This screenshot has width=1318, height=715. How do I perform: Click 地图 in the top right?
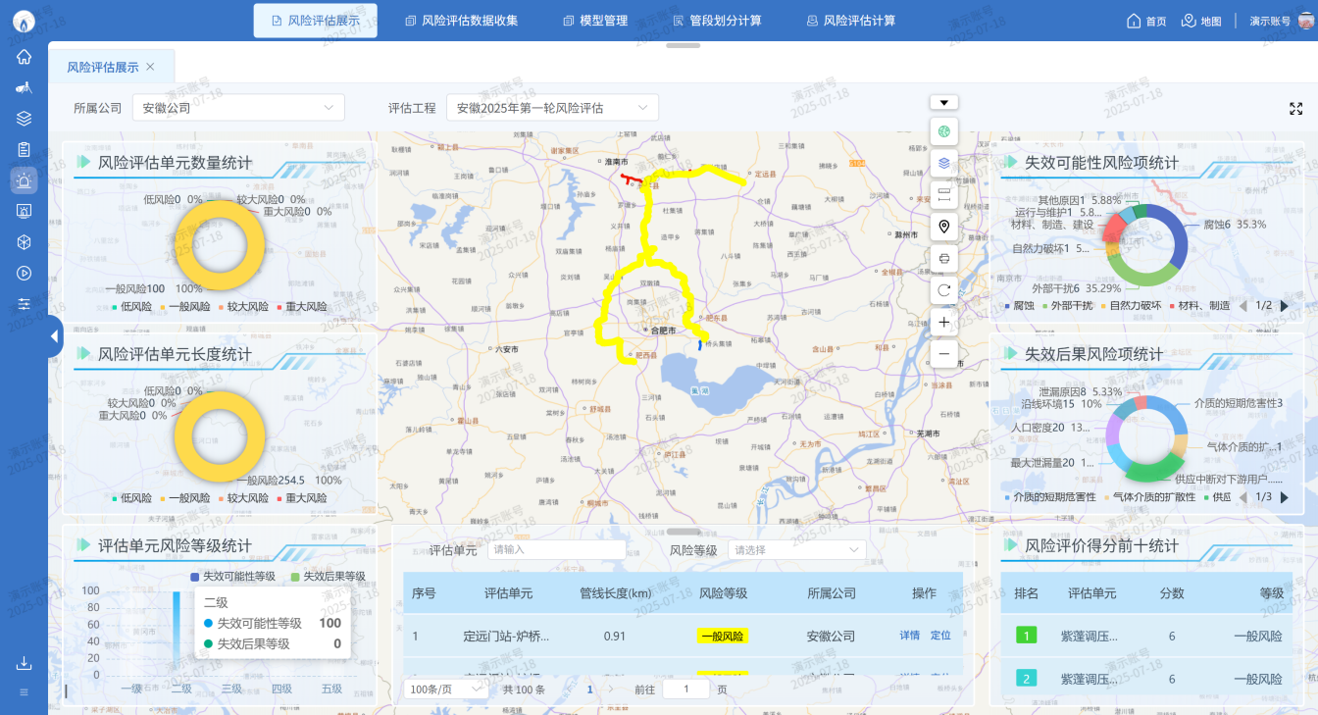(x=1201, y=21)
